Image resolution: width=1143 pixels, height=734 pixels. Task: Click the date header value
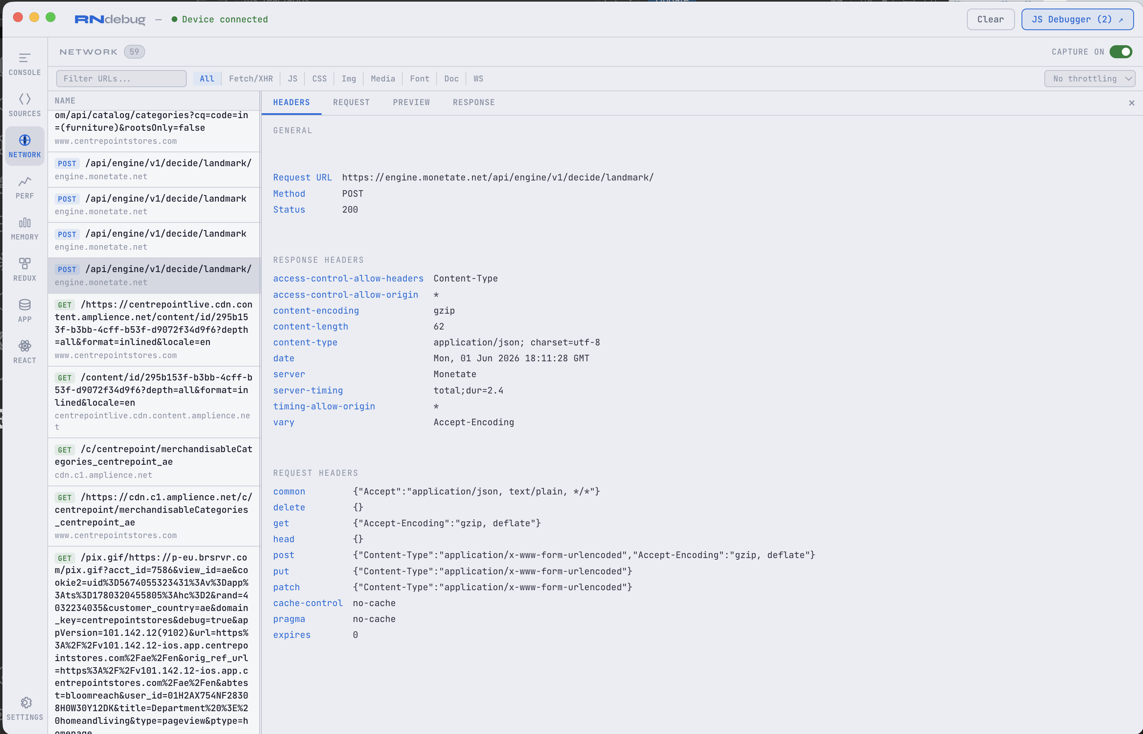click(x=511, y=358)
